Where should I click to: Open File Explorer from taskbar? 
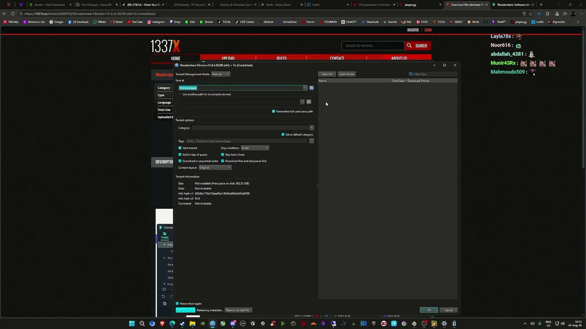click(192, 324)
